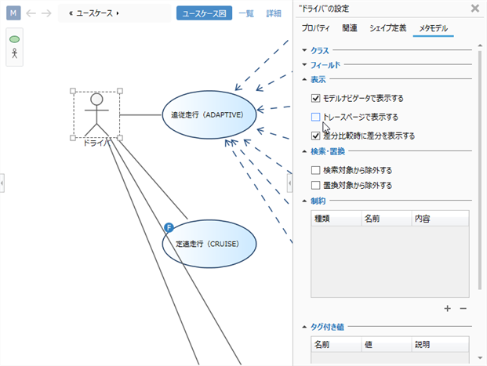Switch to 詳細 view
The width and height of the screenshot is (487, 366).
(x=274, y=13)
